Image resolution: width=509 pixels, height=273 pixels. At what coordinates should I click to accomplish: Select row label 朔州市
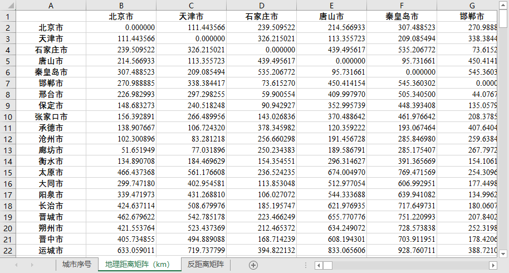pos(51,228)
